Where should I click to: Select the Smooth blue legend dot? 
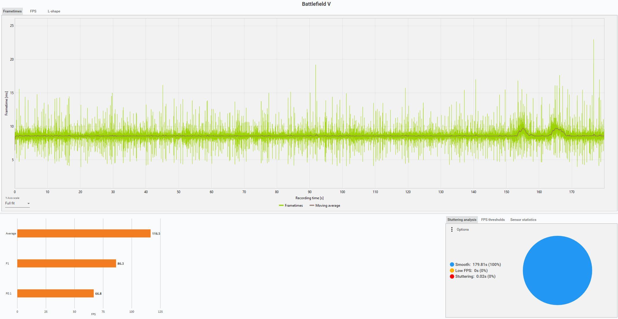click(x=452, y=264)
